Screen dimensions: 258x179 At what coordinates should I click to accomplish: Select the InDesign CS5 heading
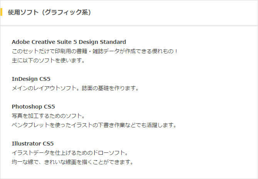(31, 79)
